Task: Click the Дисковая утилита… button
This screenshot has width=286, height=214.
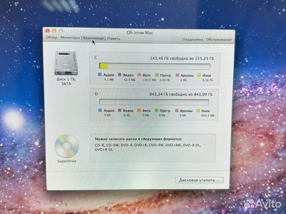Action: 199,180
